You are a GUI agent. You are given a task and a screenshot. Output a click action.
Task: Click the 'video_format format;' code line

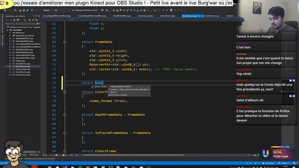click(x=108, y=101)
